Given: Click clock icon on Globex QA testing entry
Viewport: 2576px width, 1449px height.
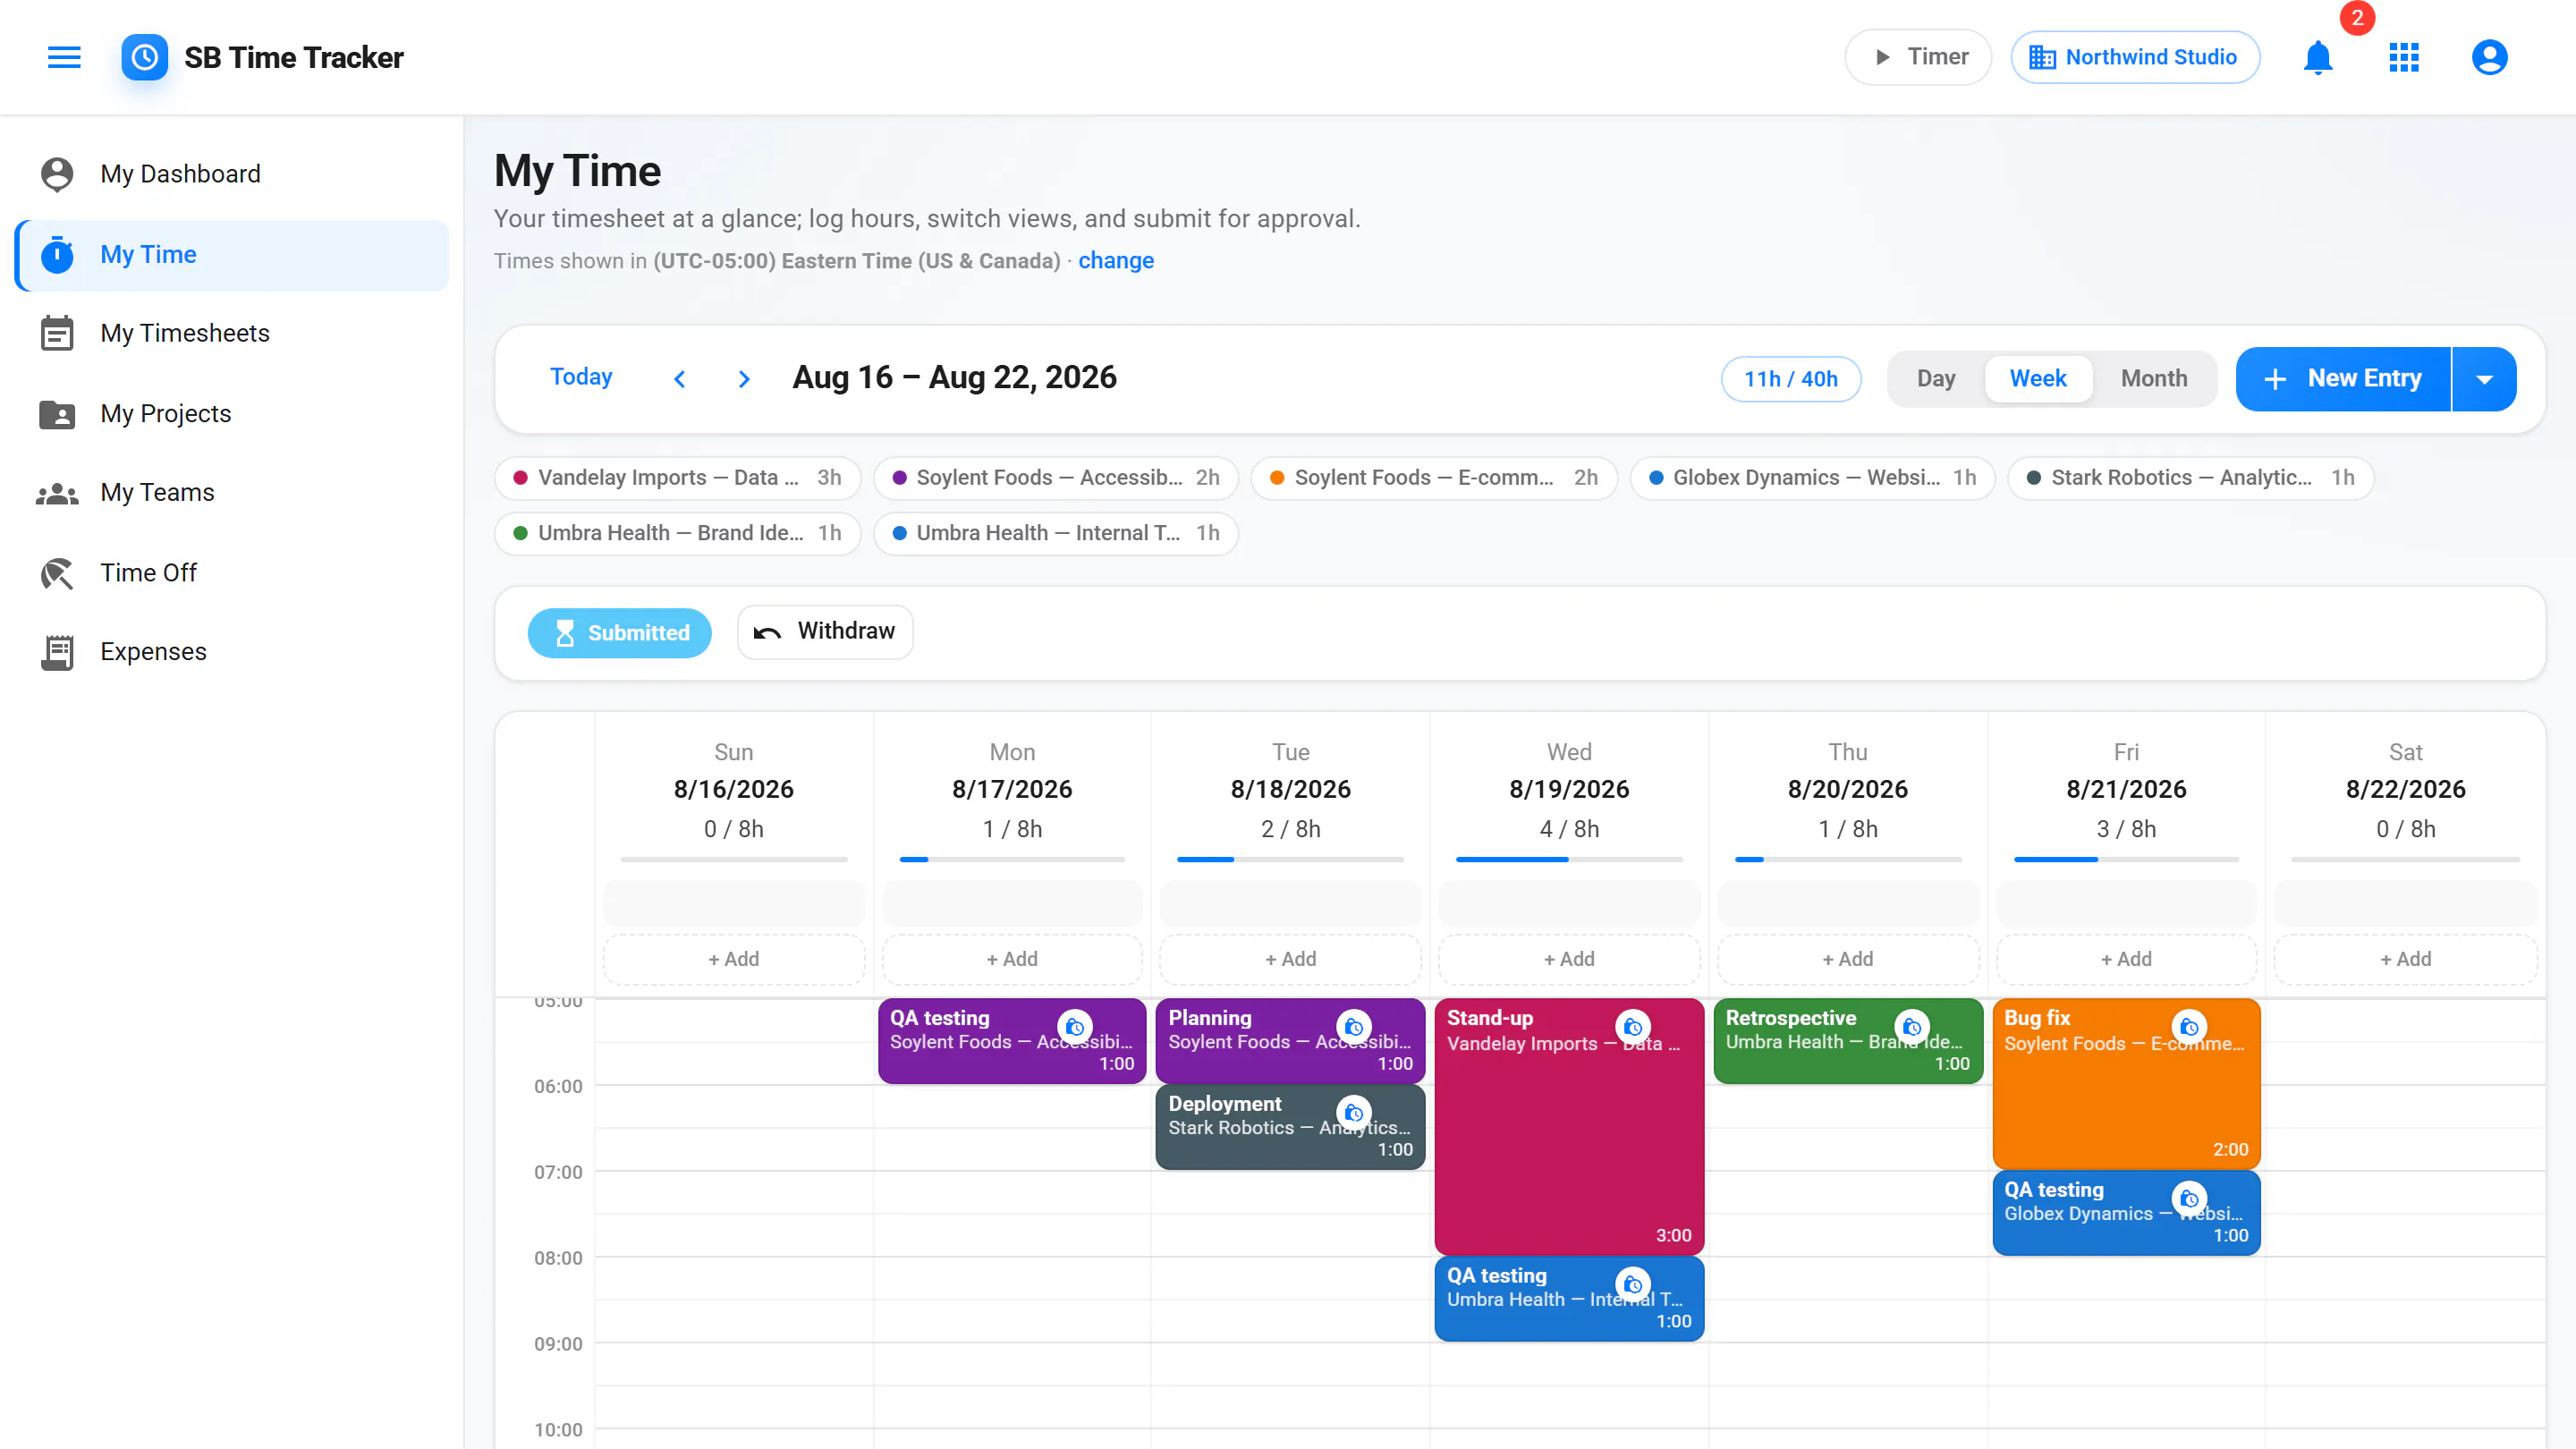Looking at the screenshot, I should click(2189, 1199).
